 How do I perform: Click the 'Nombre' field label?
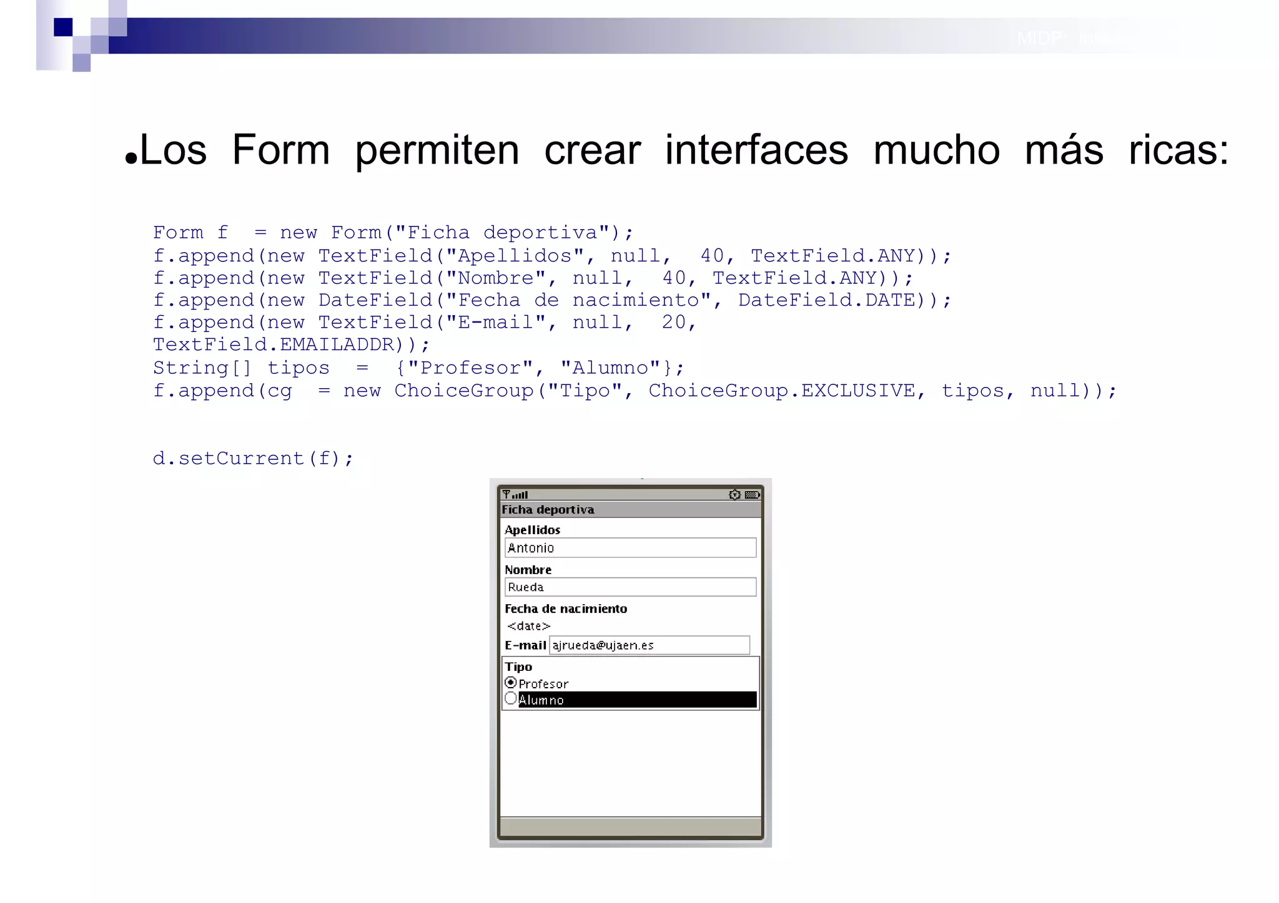[528, 570]
